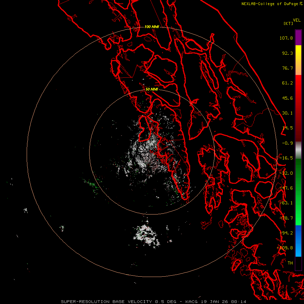Click the 14.5 scale value

(x=287, y=128)
